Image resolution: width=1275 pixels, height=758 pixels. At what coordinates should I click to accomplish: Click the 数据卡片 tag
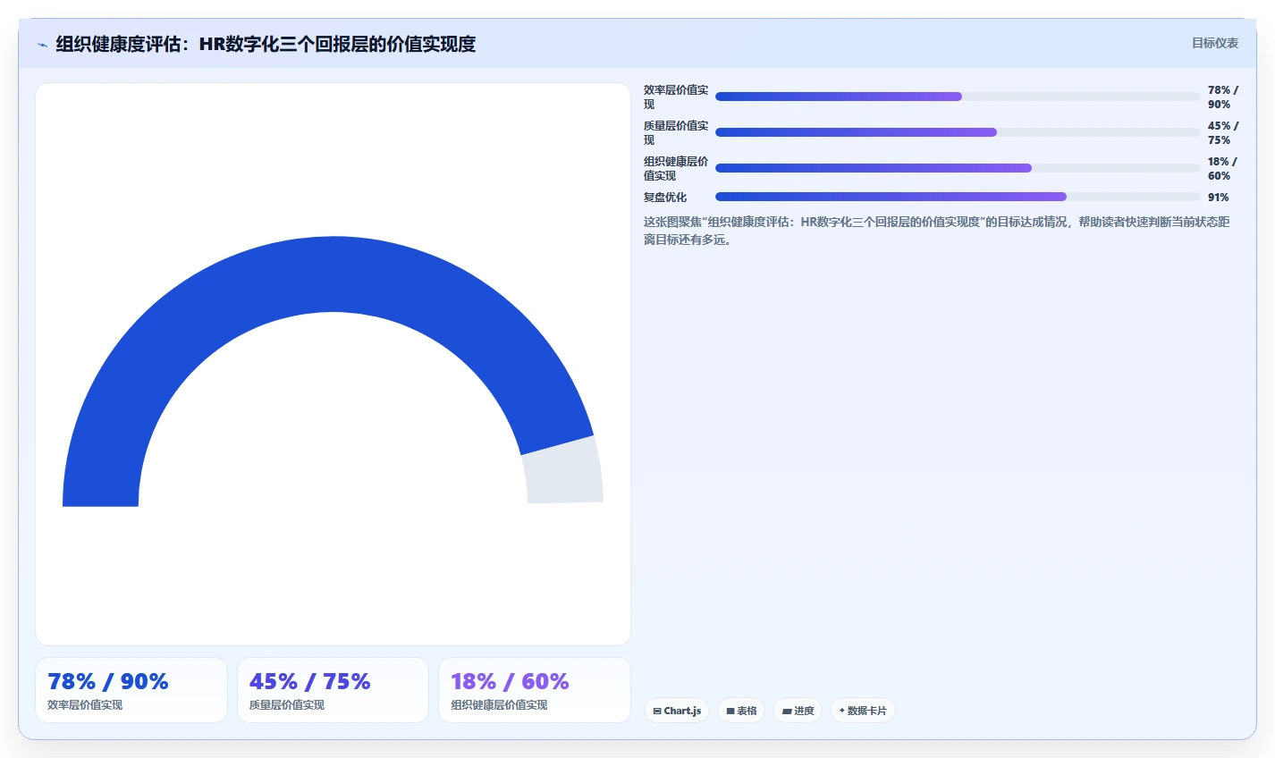click(x=863, y=711)
